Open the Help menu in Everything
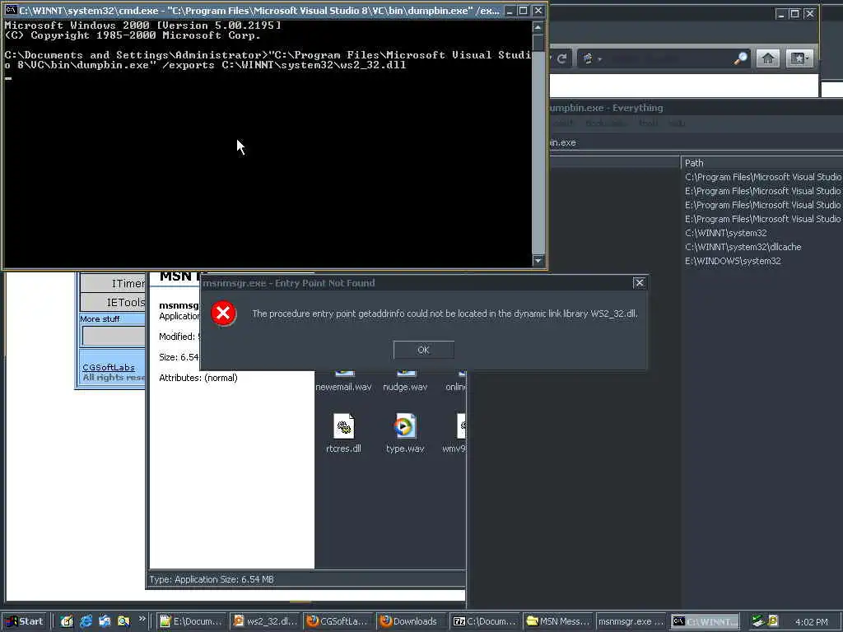 coord(677,123)
